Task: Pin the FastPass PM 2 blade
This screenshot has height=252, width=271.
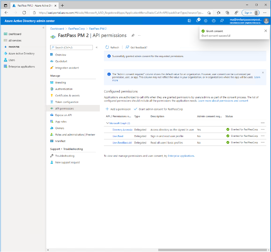Action: [x=133, y=36]
